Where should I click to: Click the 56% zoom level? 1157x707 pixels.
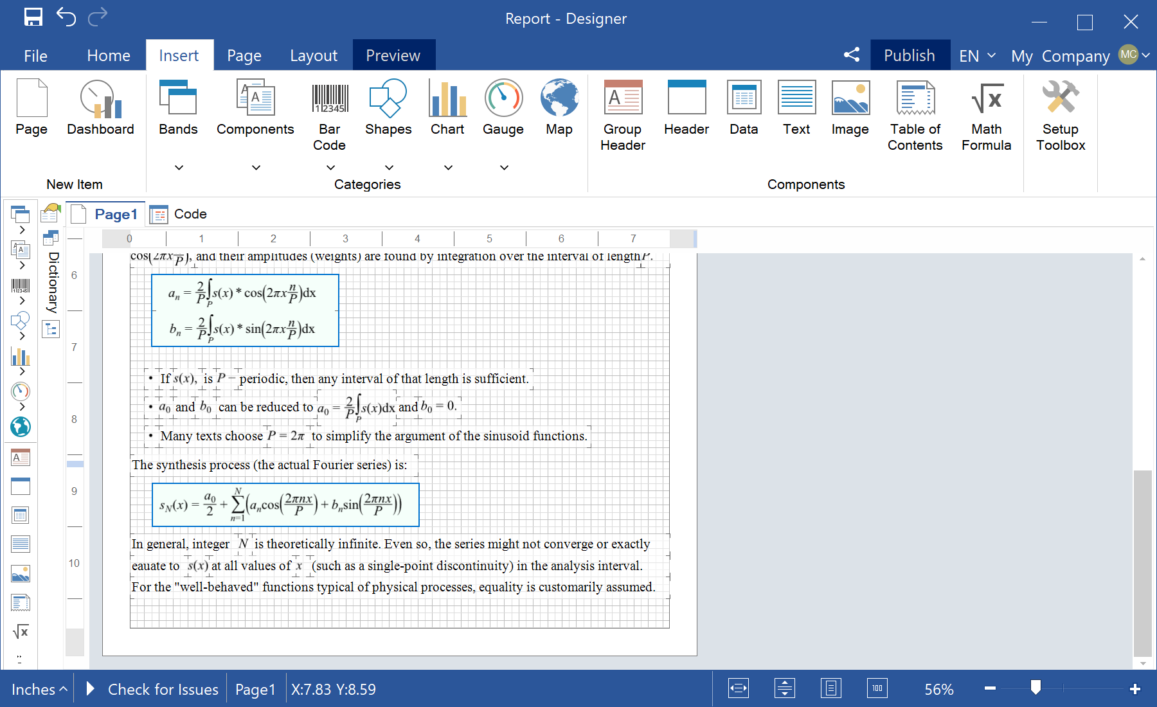[x=938, y=689]
